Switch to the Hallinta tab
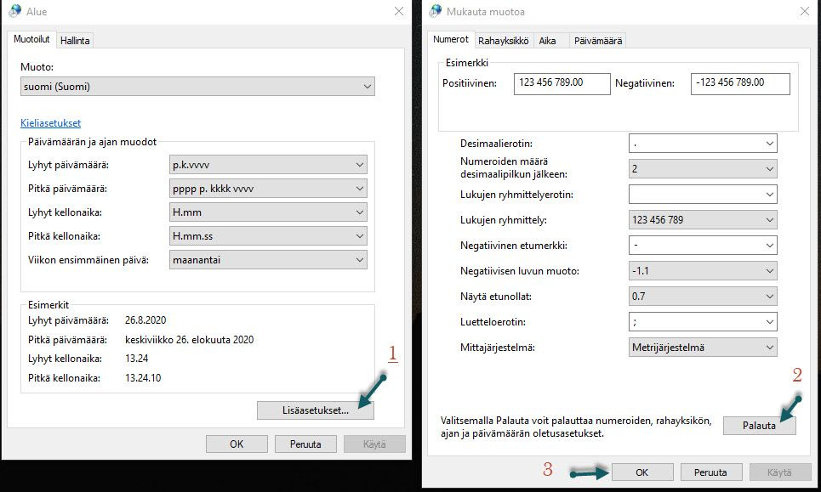Screen dimensions: 821x492 (x=75, y=40)
